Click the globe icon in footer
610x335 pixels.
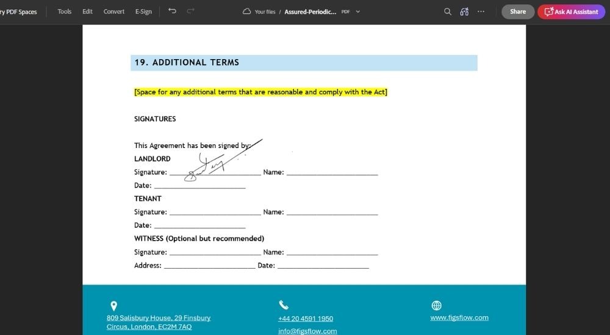tap(437, 306)
